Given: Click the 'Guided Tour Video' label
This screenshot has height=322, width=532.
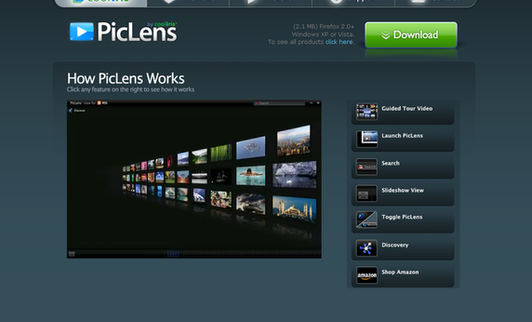Looking at the screenshot, I should point(407,108).
